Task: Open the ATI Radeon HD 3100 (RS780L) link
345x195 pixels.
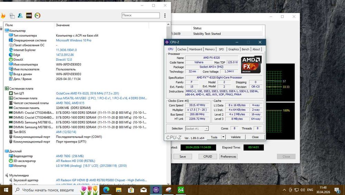Action: click(76, 161)
